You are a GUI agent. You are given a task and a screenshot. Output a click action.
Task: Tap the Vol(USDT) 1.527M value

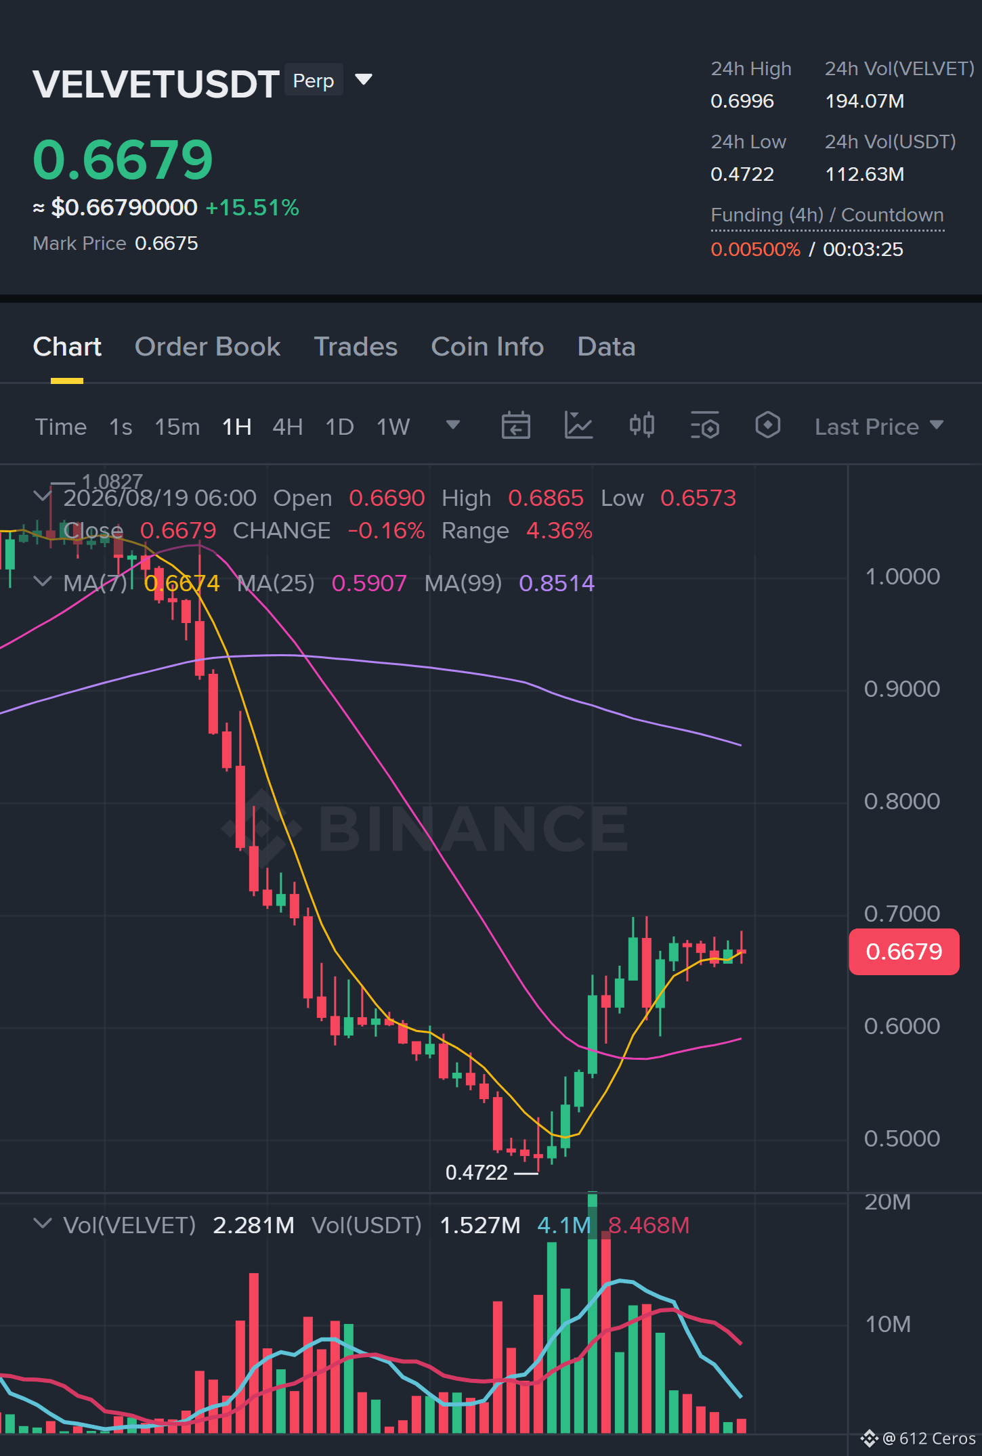(x=480, y=1225)
